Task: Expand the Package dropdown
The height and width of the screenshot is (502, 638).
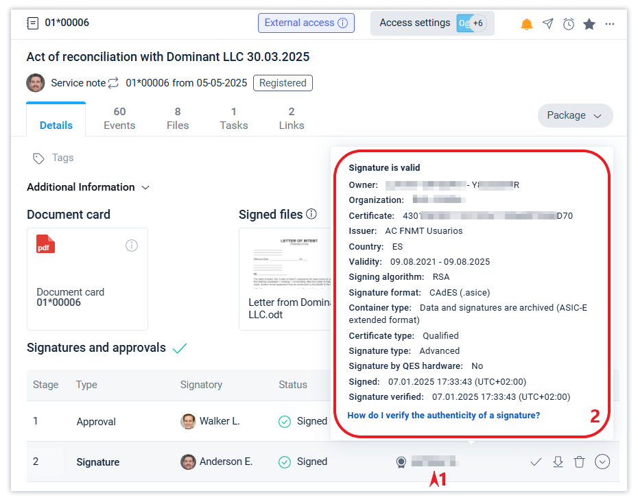Action: coord(575,115)
